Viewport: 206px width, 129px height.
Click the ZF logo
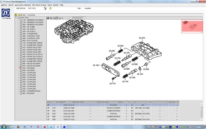click(6, 13)
